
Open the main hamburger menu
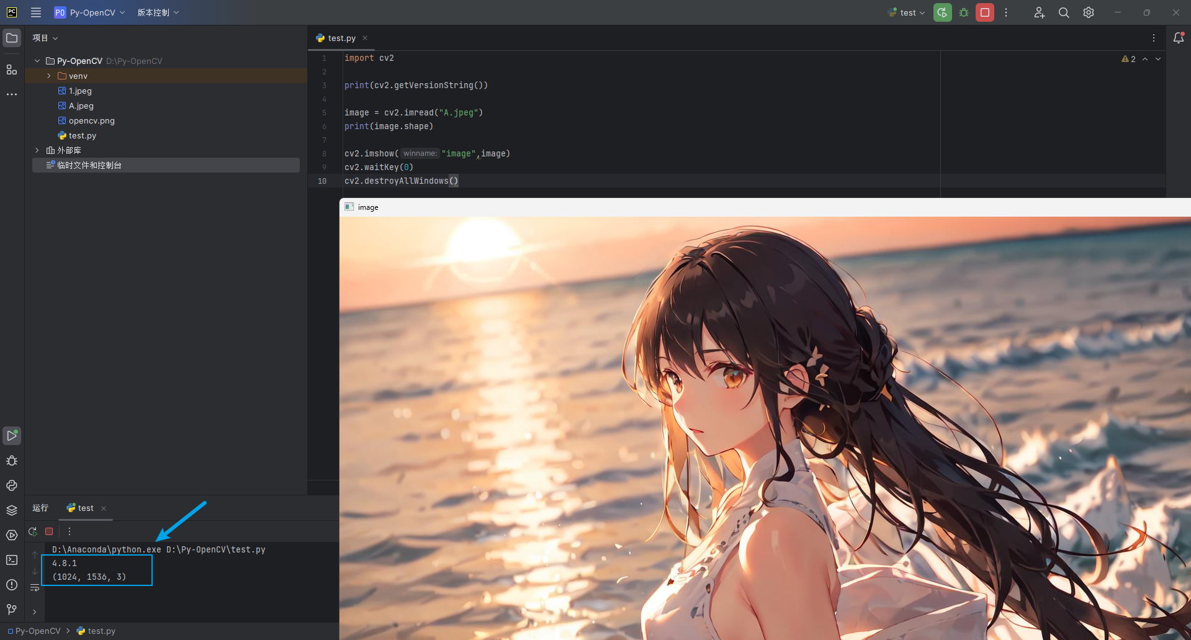pos(36,12)
